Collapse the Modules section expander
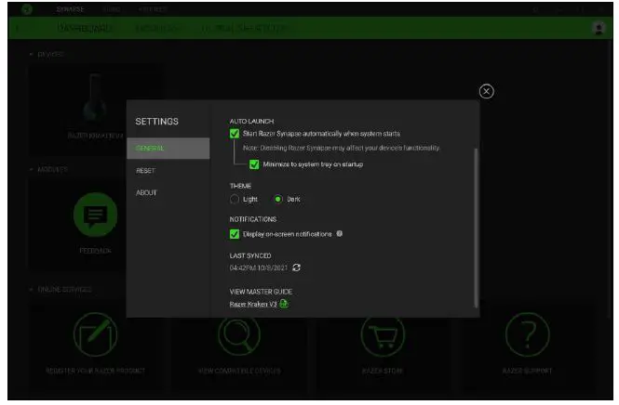Screen dimensions: 619x405 point(32,169)
